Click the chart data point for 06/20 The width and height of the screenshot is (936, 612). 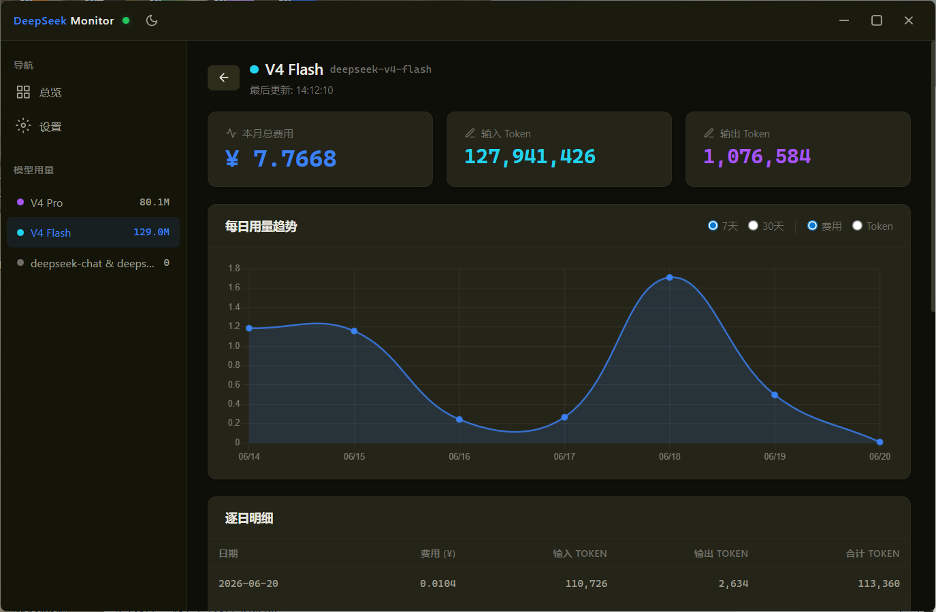[879, 442]
